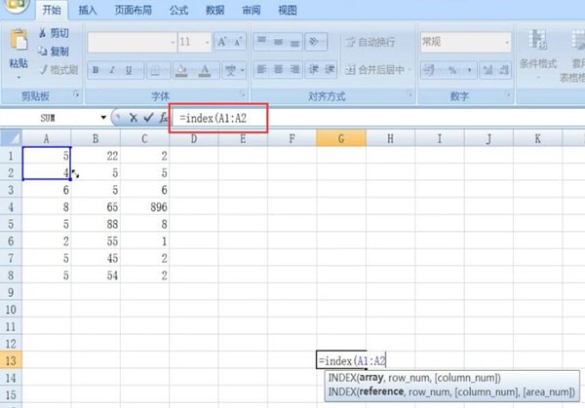Click Merge and Center (合并后居中) button

(374, 70)
